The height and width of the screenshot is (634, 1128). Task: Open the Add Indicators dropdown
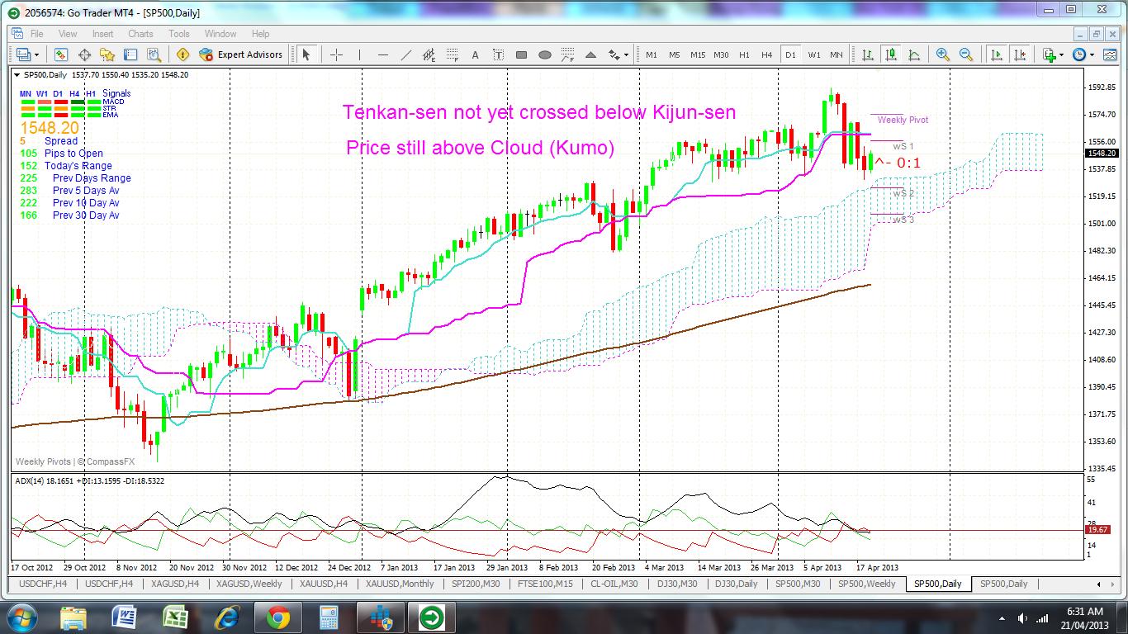tap(1061, 54)
